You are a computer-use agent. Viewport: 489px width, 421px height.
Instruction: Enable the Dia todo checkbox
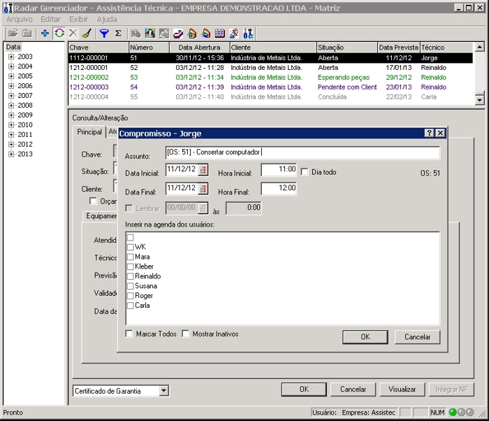point(305,171)
